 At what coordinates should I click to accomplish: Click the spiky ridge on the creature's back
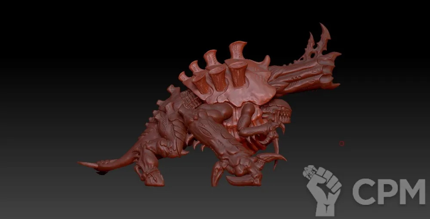tap(172, 93)
